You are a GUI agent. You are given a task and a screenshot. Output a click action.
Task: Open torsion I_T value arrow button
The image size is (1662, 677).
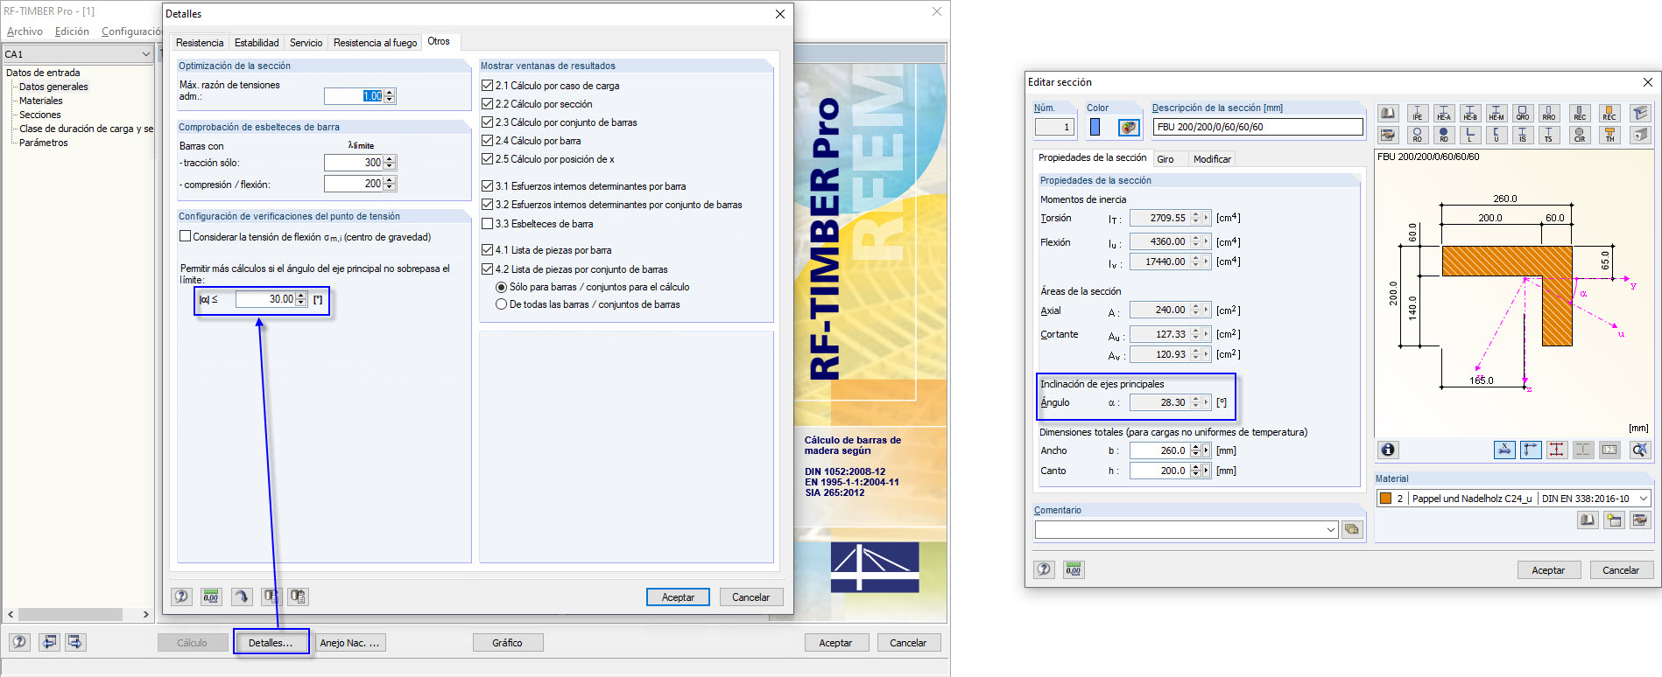[x=1206, y=218]
